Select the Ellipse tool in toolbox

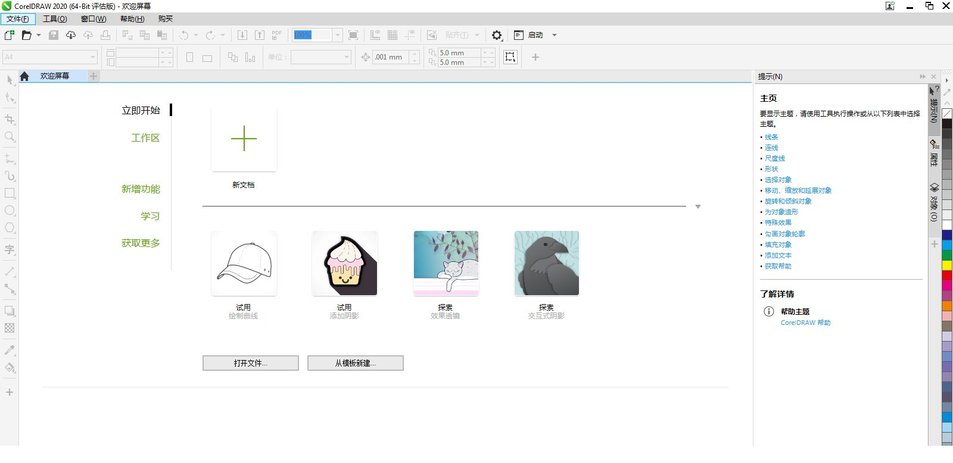point(10,211)
